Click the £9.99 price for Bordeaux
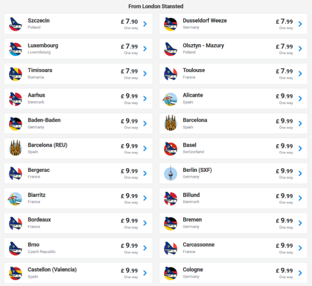This screenshot has height=286, width=312. (x=129, y=221)
